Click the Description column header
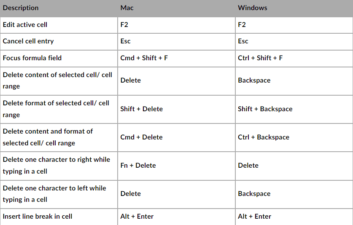This screenshot has height=225, width=353. coord(21,8)
